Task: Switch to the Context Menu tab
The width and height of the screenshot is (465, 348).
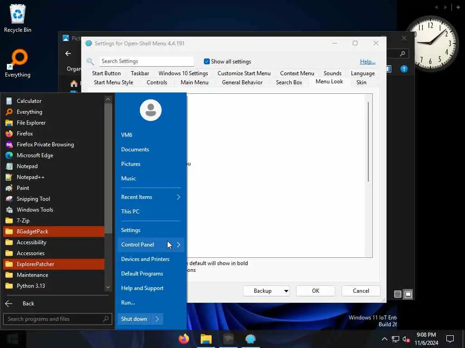Action: click(x=297, y=73)
